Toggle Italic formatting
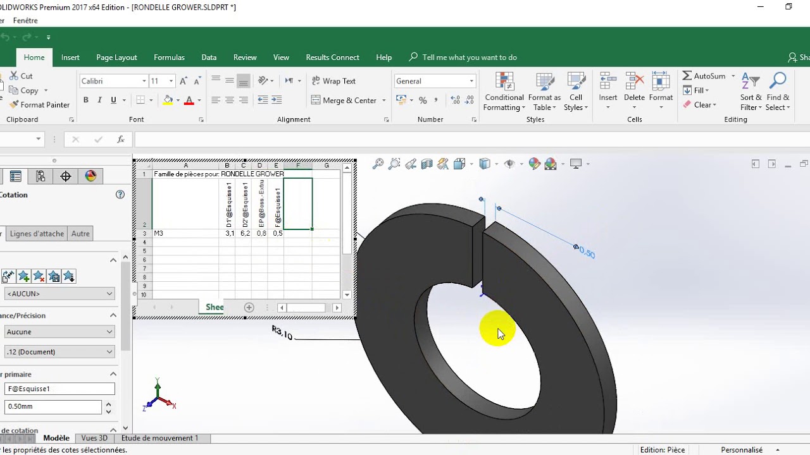The height and width of the screenshot is (455, 810). 100,100
